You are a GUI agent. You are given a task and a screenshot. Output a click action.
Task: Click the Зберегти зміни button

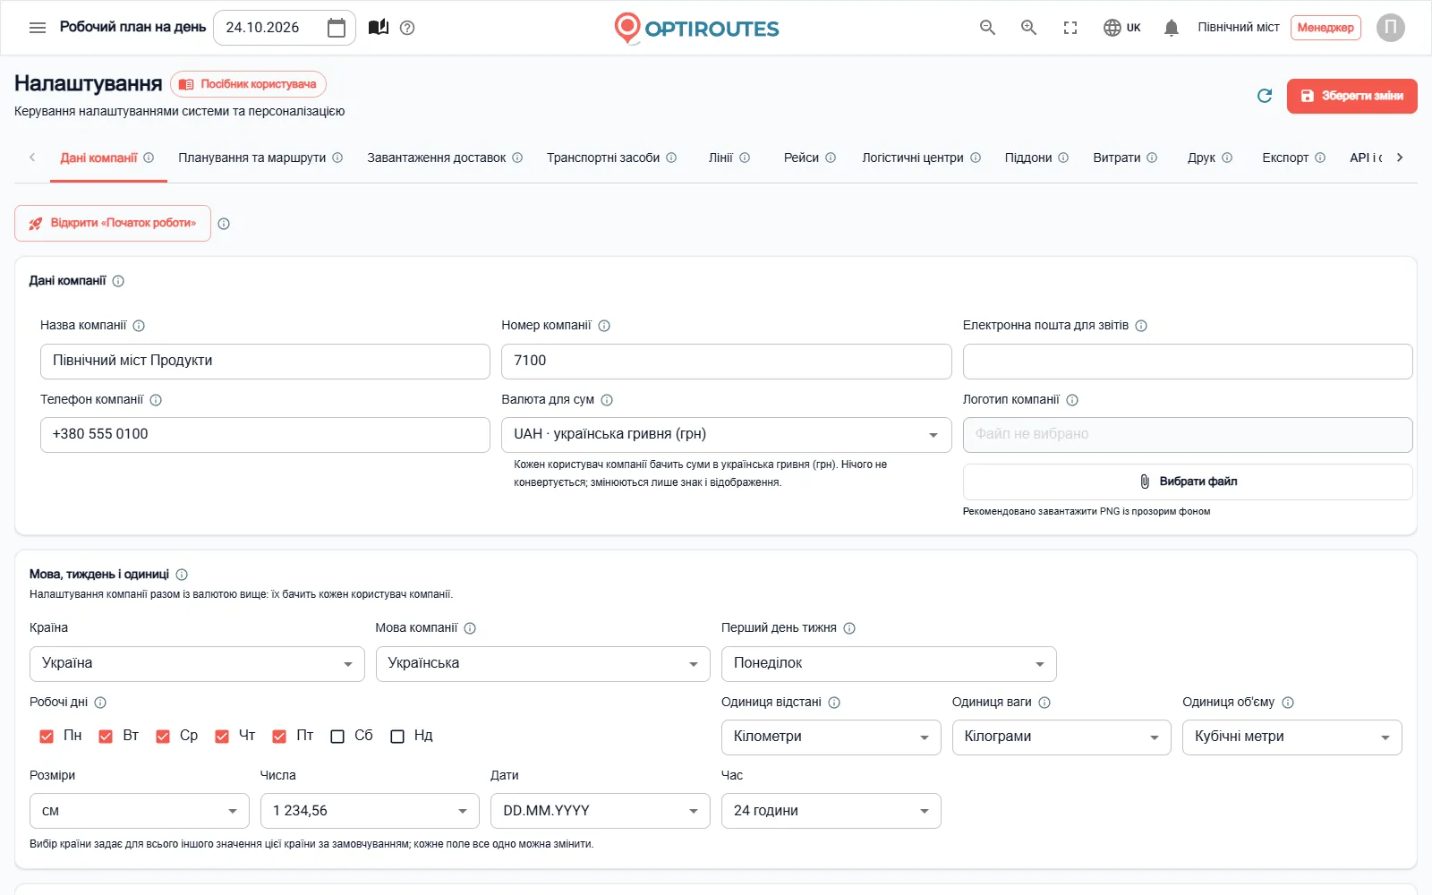point(1351,96)
